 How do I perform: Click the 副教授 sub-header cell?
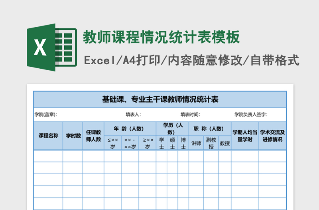click(211, 143)
